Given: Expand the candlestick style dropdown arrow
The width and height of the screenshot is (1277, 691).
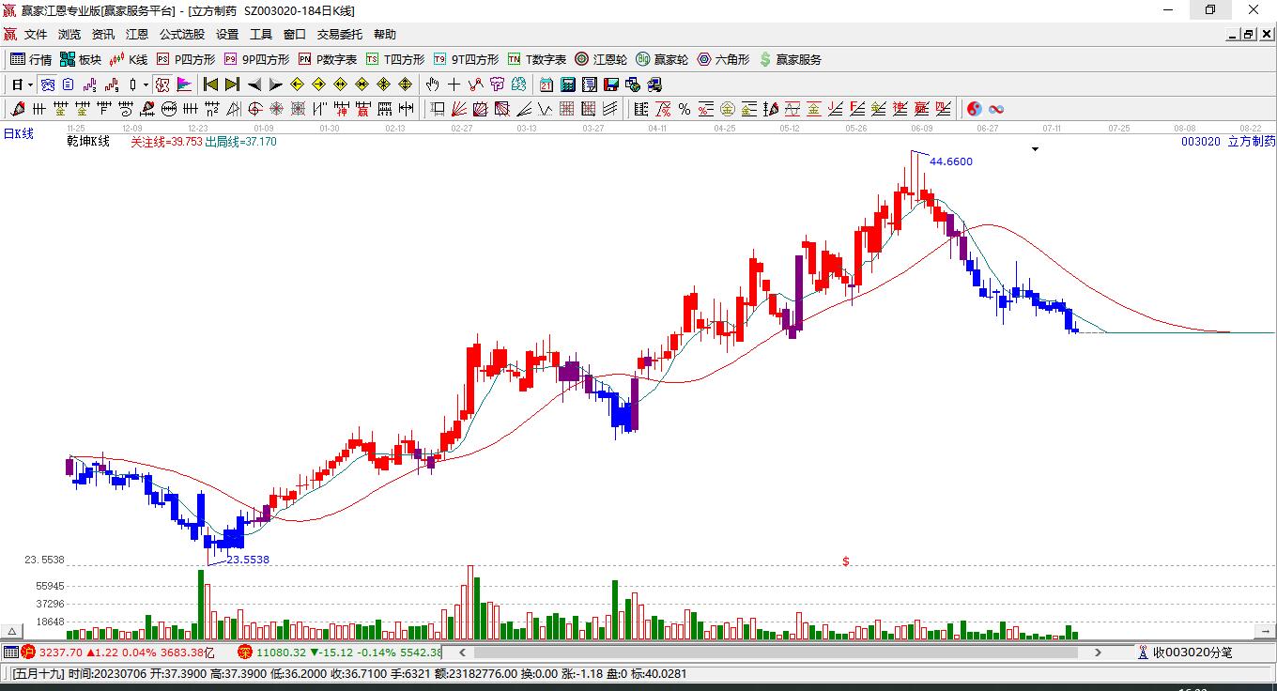Looking at the screenshot, I should tap(146, 84).
